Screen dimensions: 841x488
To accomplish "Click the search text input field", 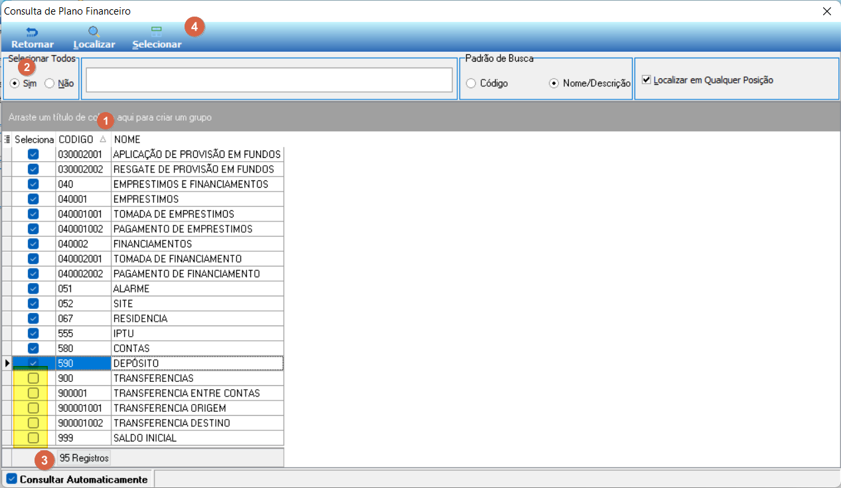I will coord(269,80).
